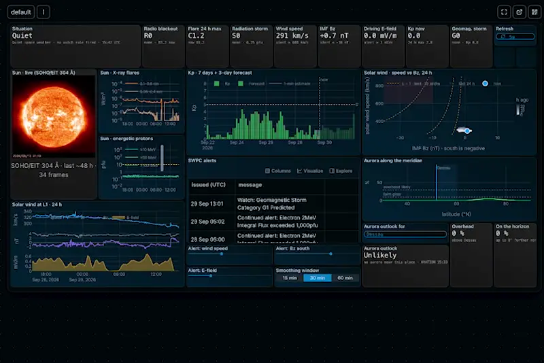
Task: Click the IMF Bz +0.7 nT value
Action: coord(334,36)
